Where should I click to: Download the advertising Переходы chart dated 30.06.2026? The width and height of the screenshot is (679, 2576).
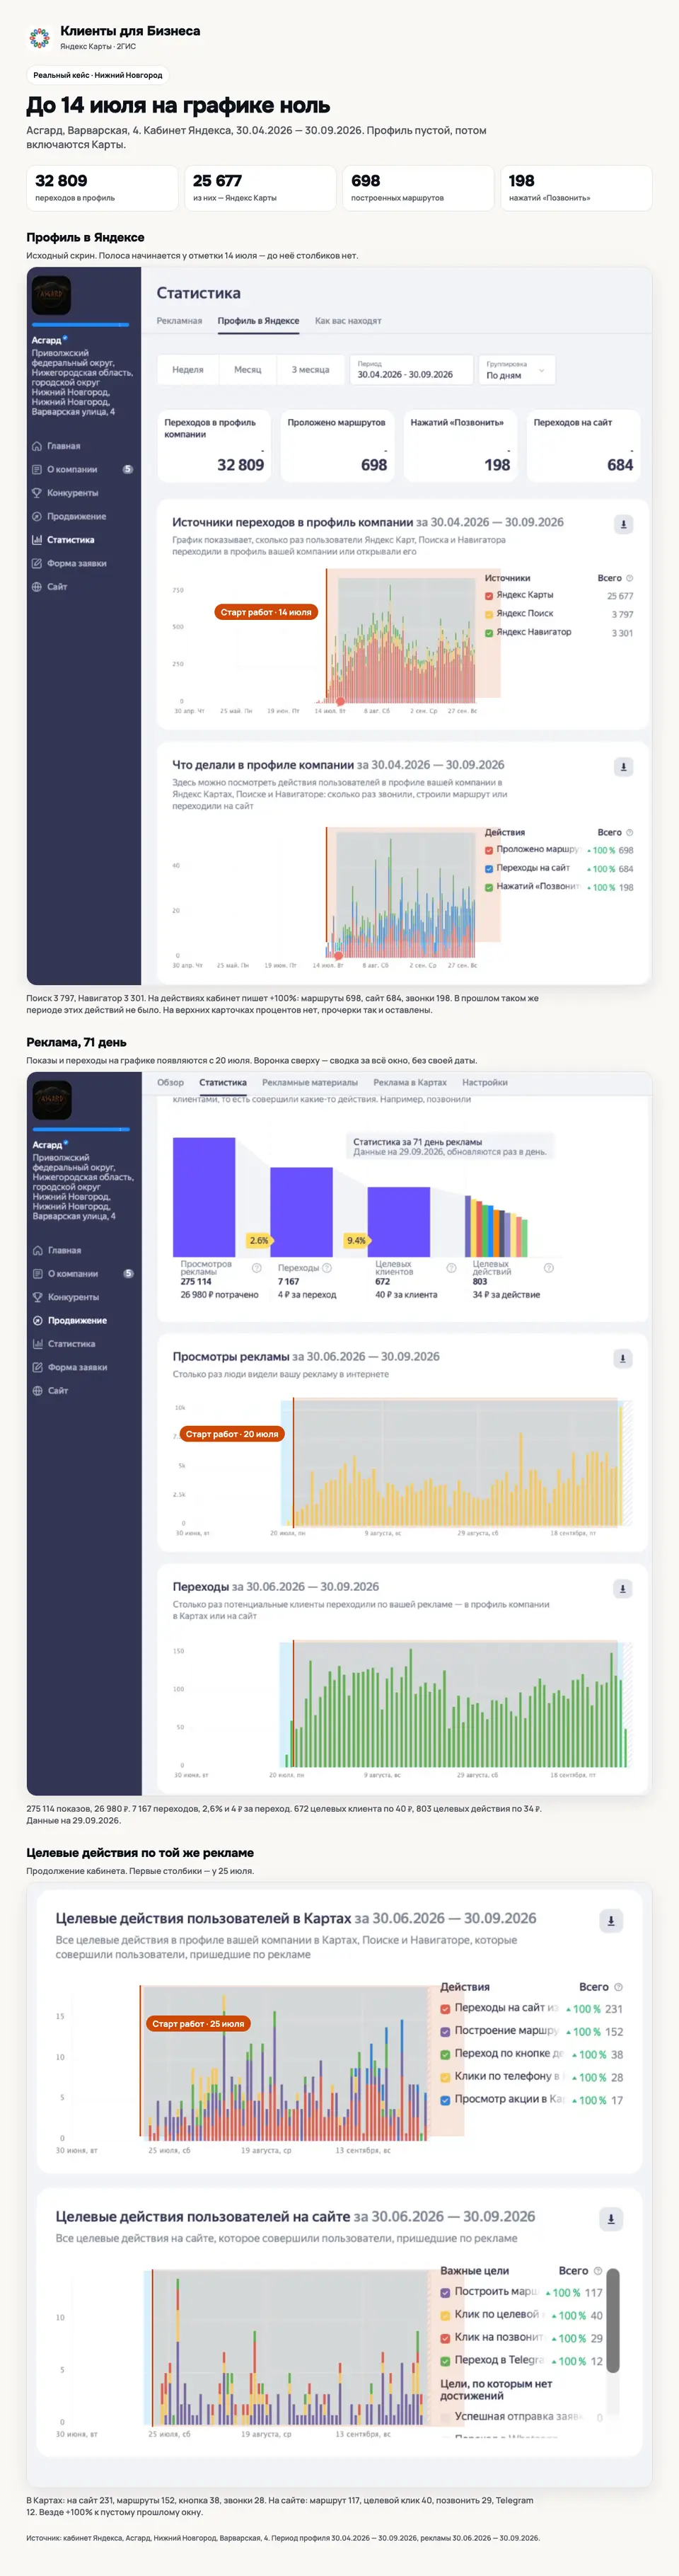(x=623, y=1589)
